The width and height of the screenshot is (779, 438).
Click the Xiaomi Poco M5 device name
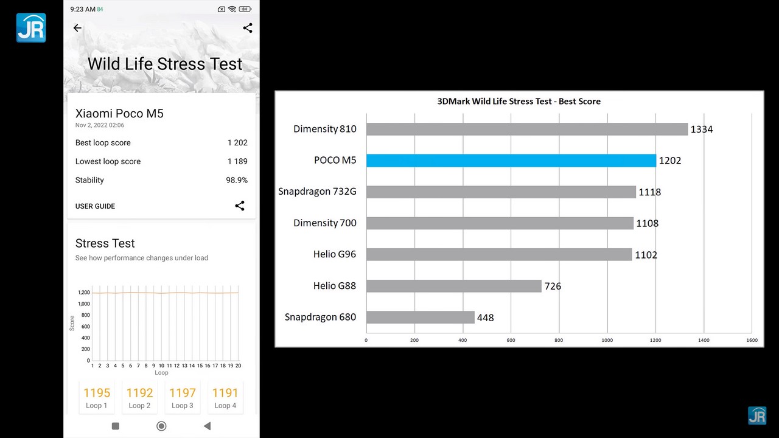point(119,113)
